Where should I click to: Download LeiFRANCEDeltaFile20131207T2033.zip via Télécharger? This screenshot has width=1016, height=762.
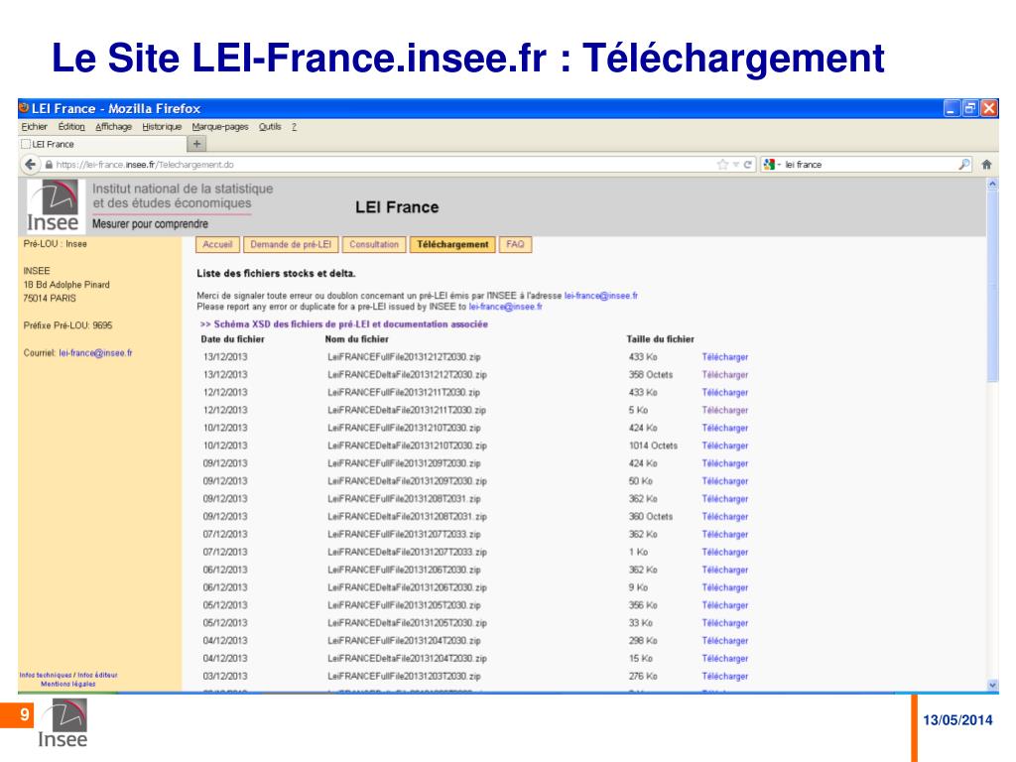724,552
